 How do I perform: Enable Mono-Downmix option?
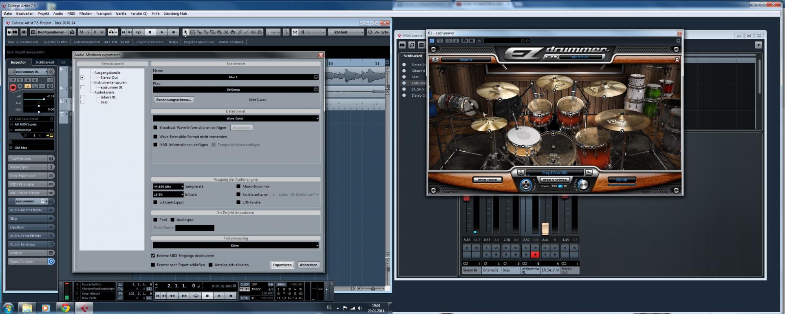(238, 186)
